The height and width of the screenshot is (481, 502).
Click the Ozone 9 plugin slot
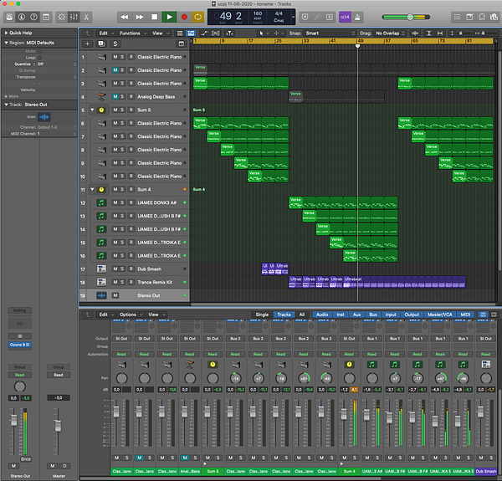(21, 345)
